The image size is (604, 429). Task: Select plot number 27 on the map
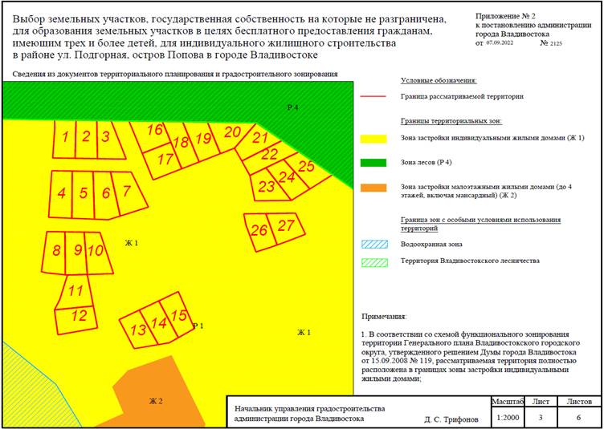287,228
